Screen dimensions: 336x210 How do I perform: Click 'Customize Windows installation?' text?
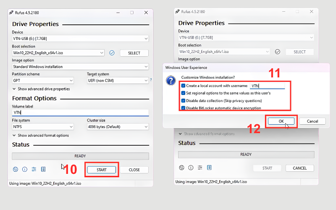click(208, 77)
